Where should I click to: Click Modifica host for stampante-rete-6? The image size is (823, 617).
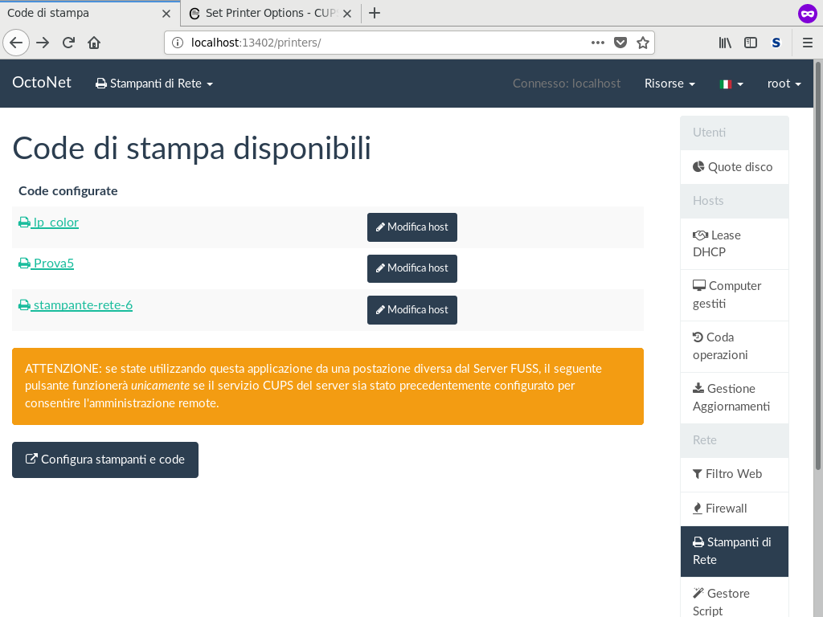[x=412, y=310]
